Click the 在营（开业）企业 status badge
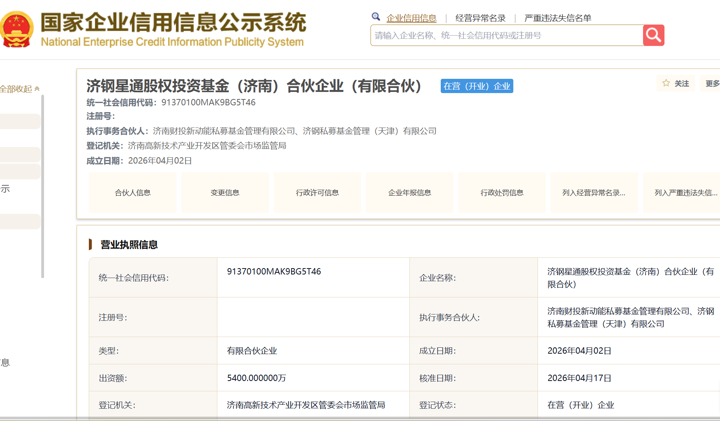720x421 pixels. (477, 86)
